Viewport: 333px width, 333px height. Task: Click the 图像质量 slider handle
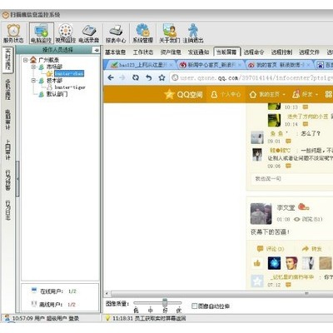click(x=165, y=303)
